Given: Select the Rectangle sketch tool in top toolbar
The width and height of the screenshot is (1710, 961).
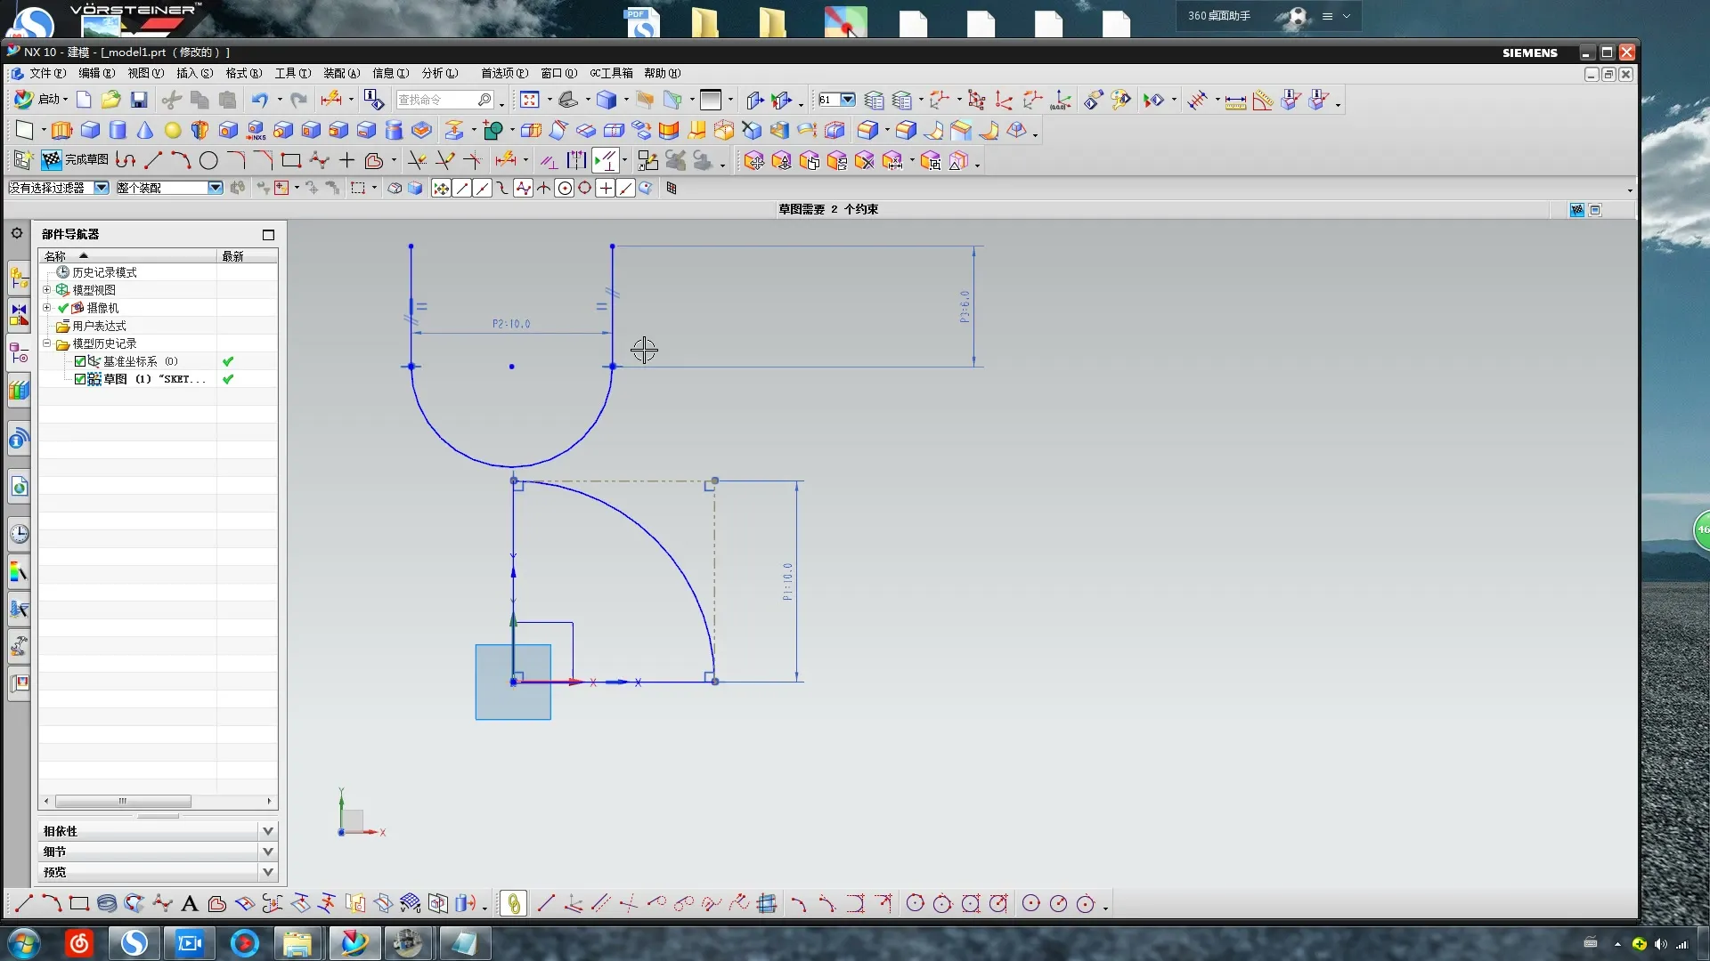Looking at the screenshot, I should pos(290,161).
